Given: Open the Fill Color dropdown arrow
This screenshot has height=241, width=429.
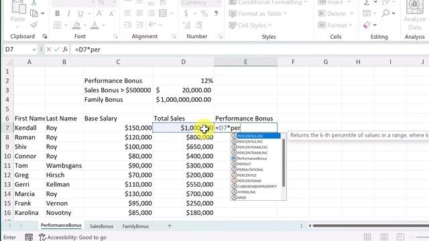Looking at the screenshot, I should tap(85, 25).
